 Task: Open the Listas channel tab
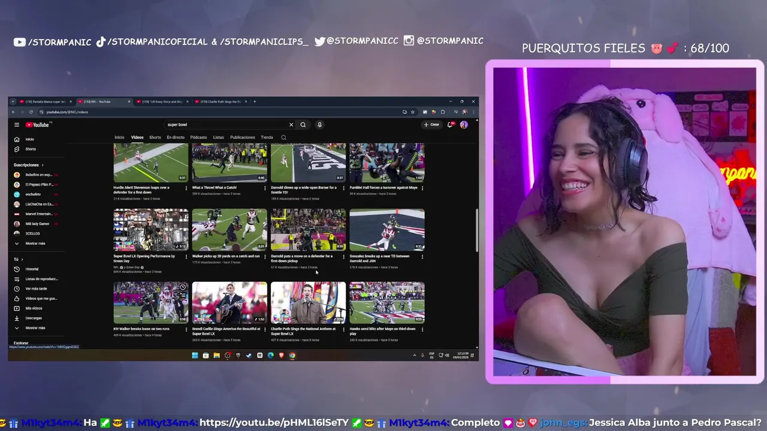point(218,137)
